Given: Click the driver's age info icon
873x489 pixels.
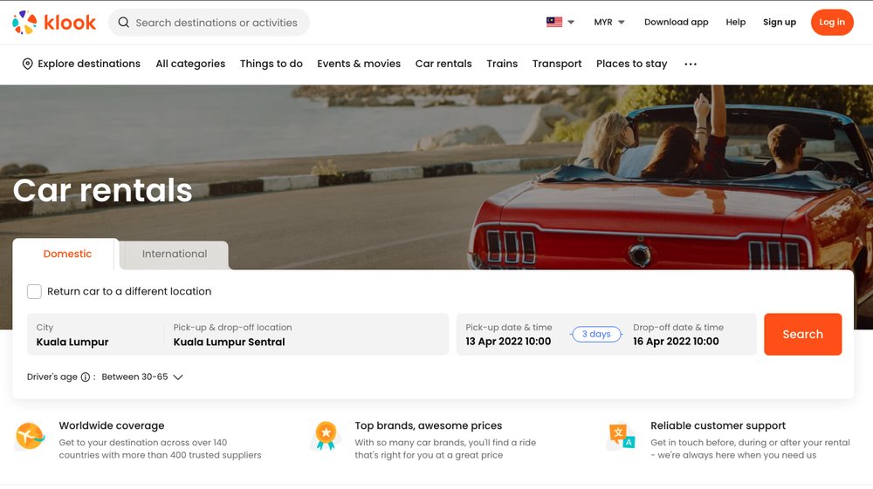Looking at the screenshot, I should pos(86,377).
